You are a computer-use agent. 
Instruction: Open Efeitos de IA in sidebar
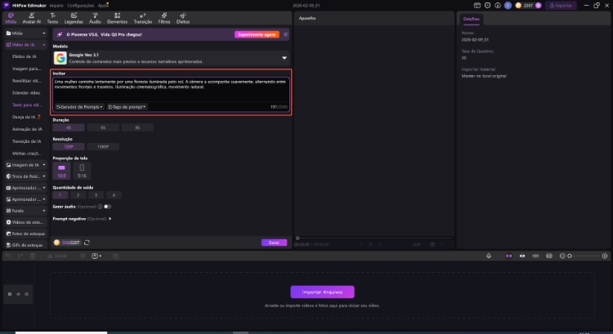(x=25, y=56)
